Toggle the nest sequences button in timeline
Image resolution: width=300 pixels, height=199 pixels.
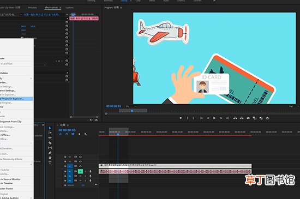click(61, 134)
